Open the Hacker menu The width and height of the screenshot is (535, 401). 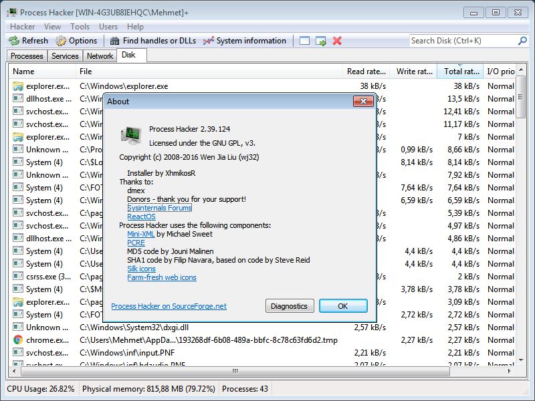[23, 27]
